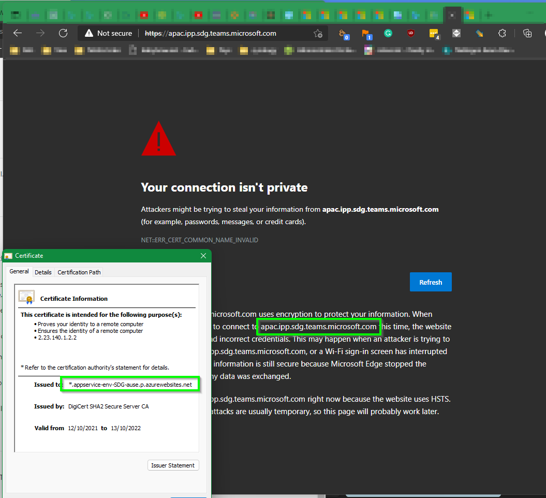The height and width of the screenshot is (498, 546).
Task: Click the browser forward arrow
Action: [40, 33]
